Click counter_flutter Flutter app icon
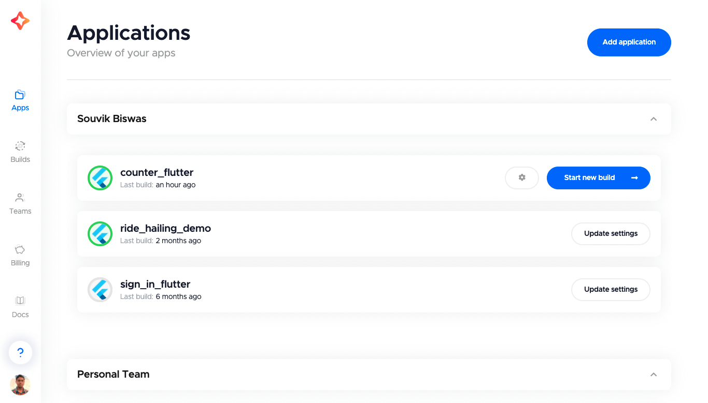 [100, 178]
